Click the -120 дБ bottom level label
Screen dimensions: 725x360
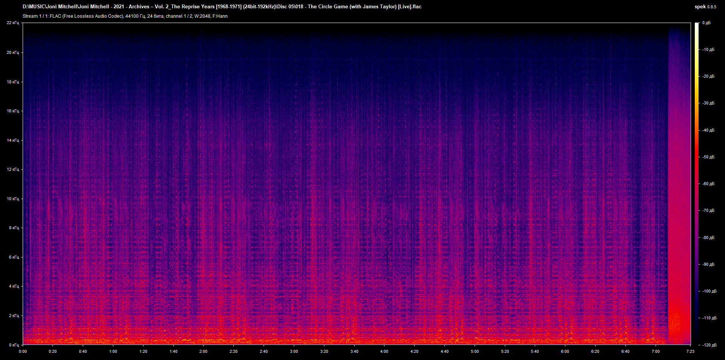click(709, 345)
